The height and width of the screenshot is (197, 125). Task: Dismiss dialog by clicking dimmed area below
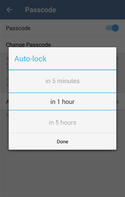[62, 173]
